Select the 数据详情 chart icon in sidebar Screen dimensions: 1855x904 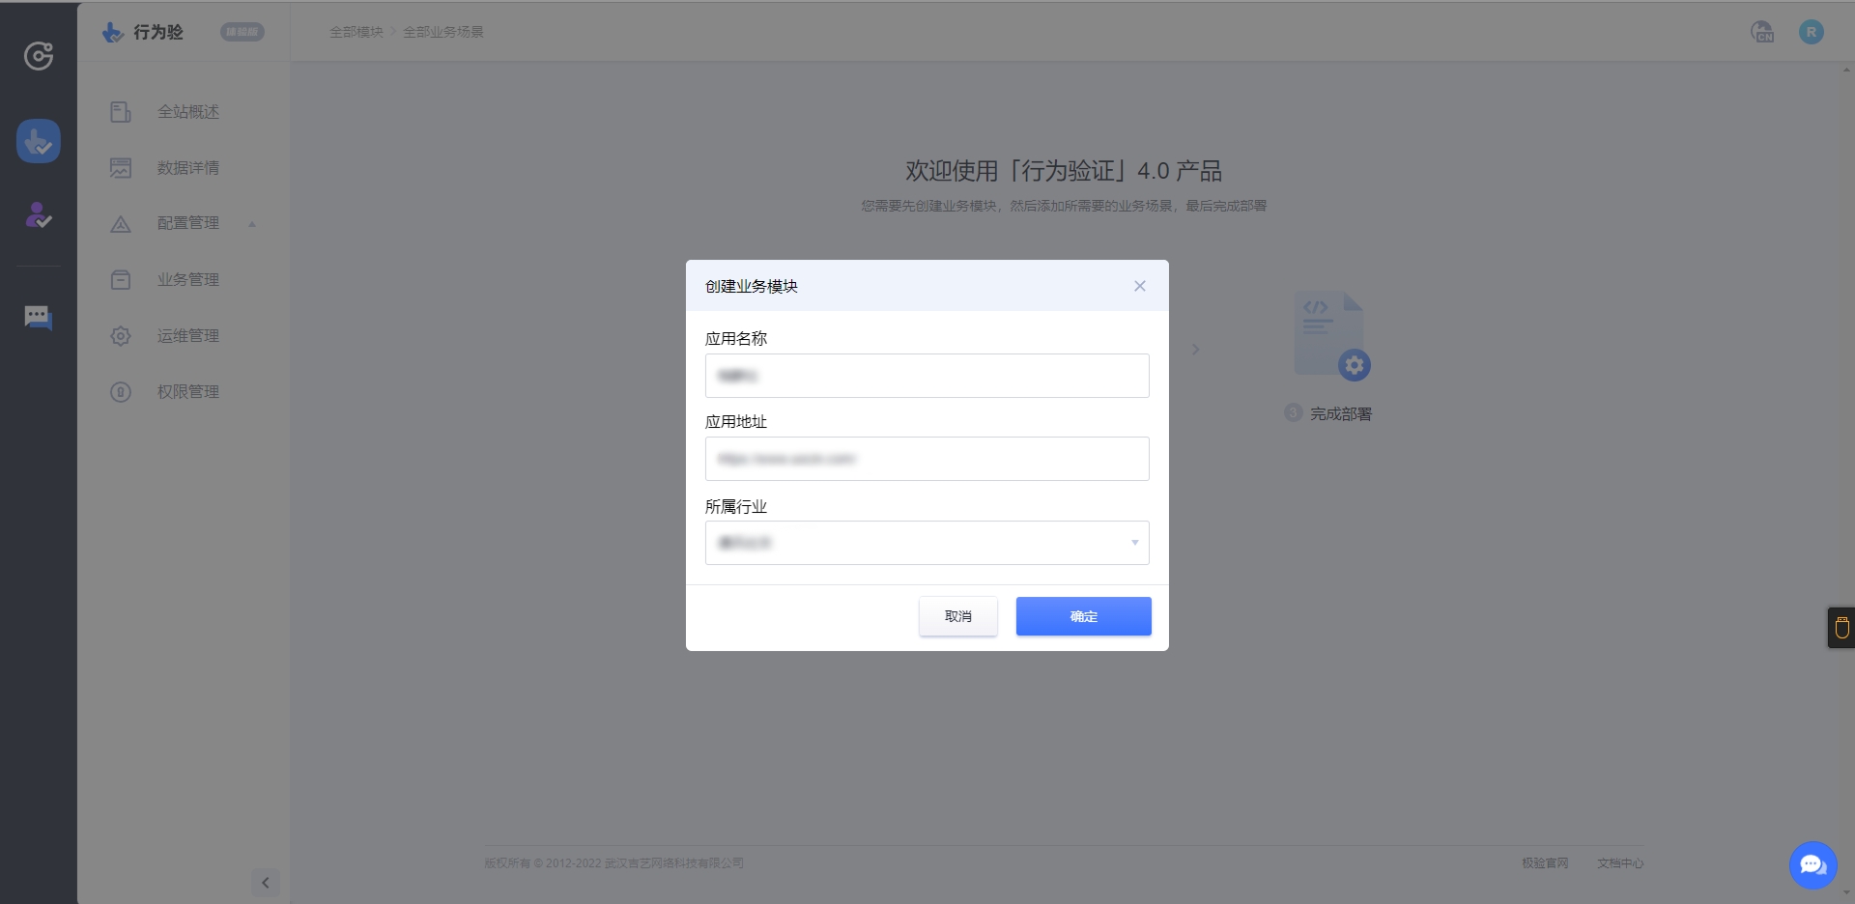[x=121, y=167]
